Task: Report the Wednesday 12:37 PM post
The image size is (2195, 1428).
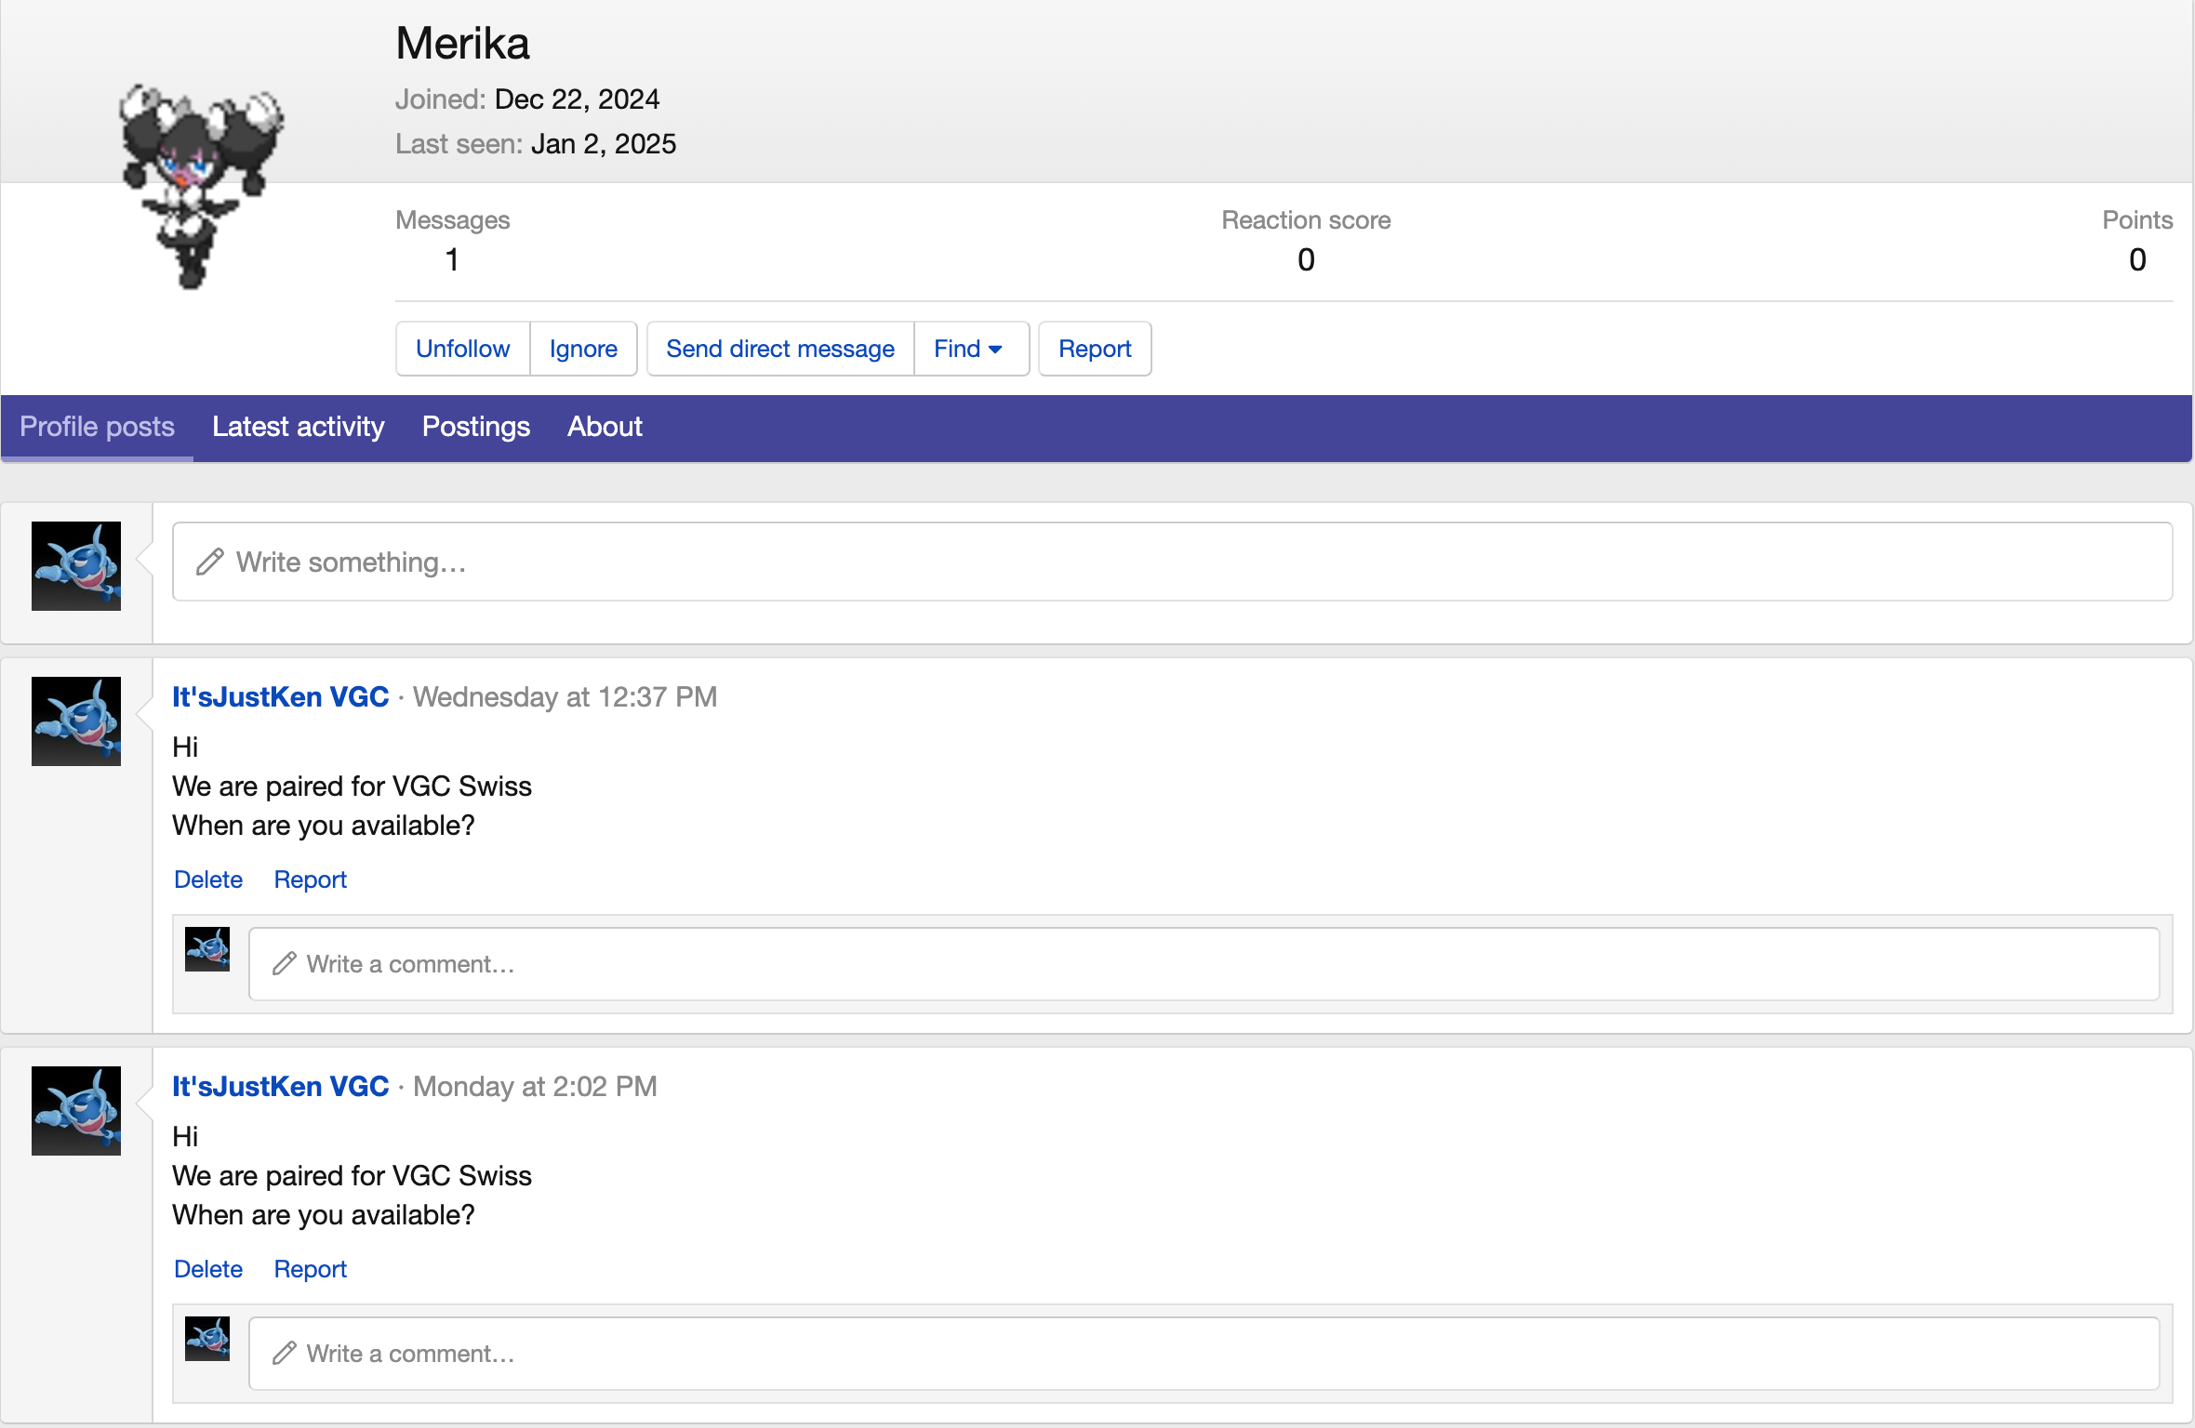Action: pyautogui.click(x=310, y=879)
